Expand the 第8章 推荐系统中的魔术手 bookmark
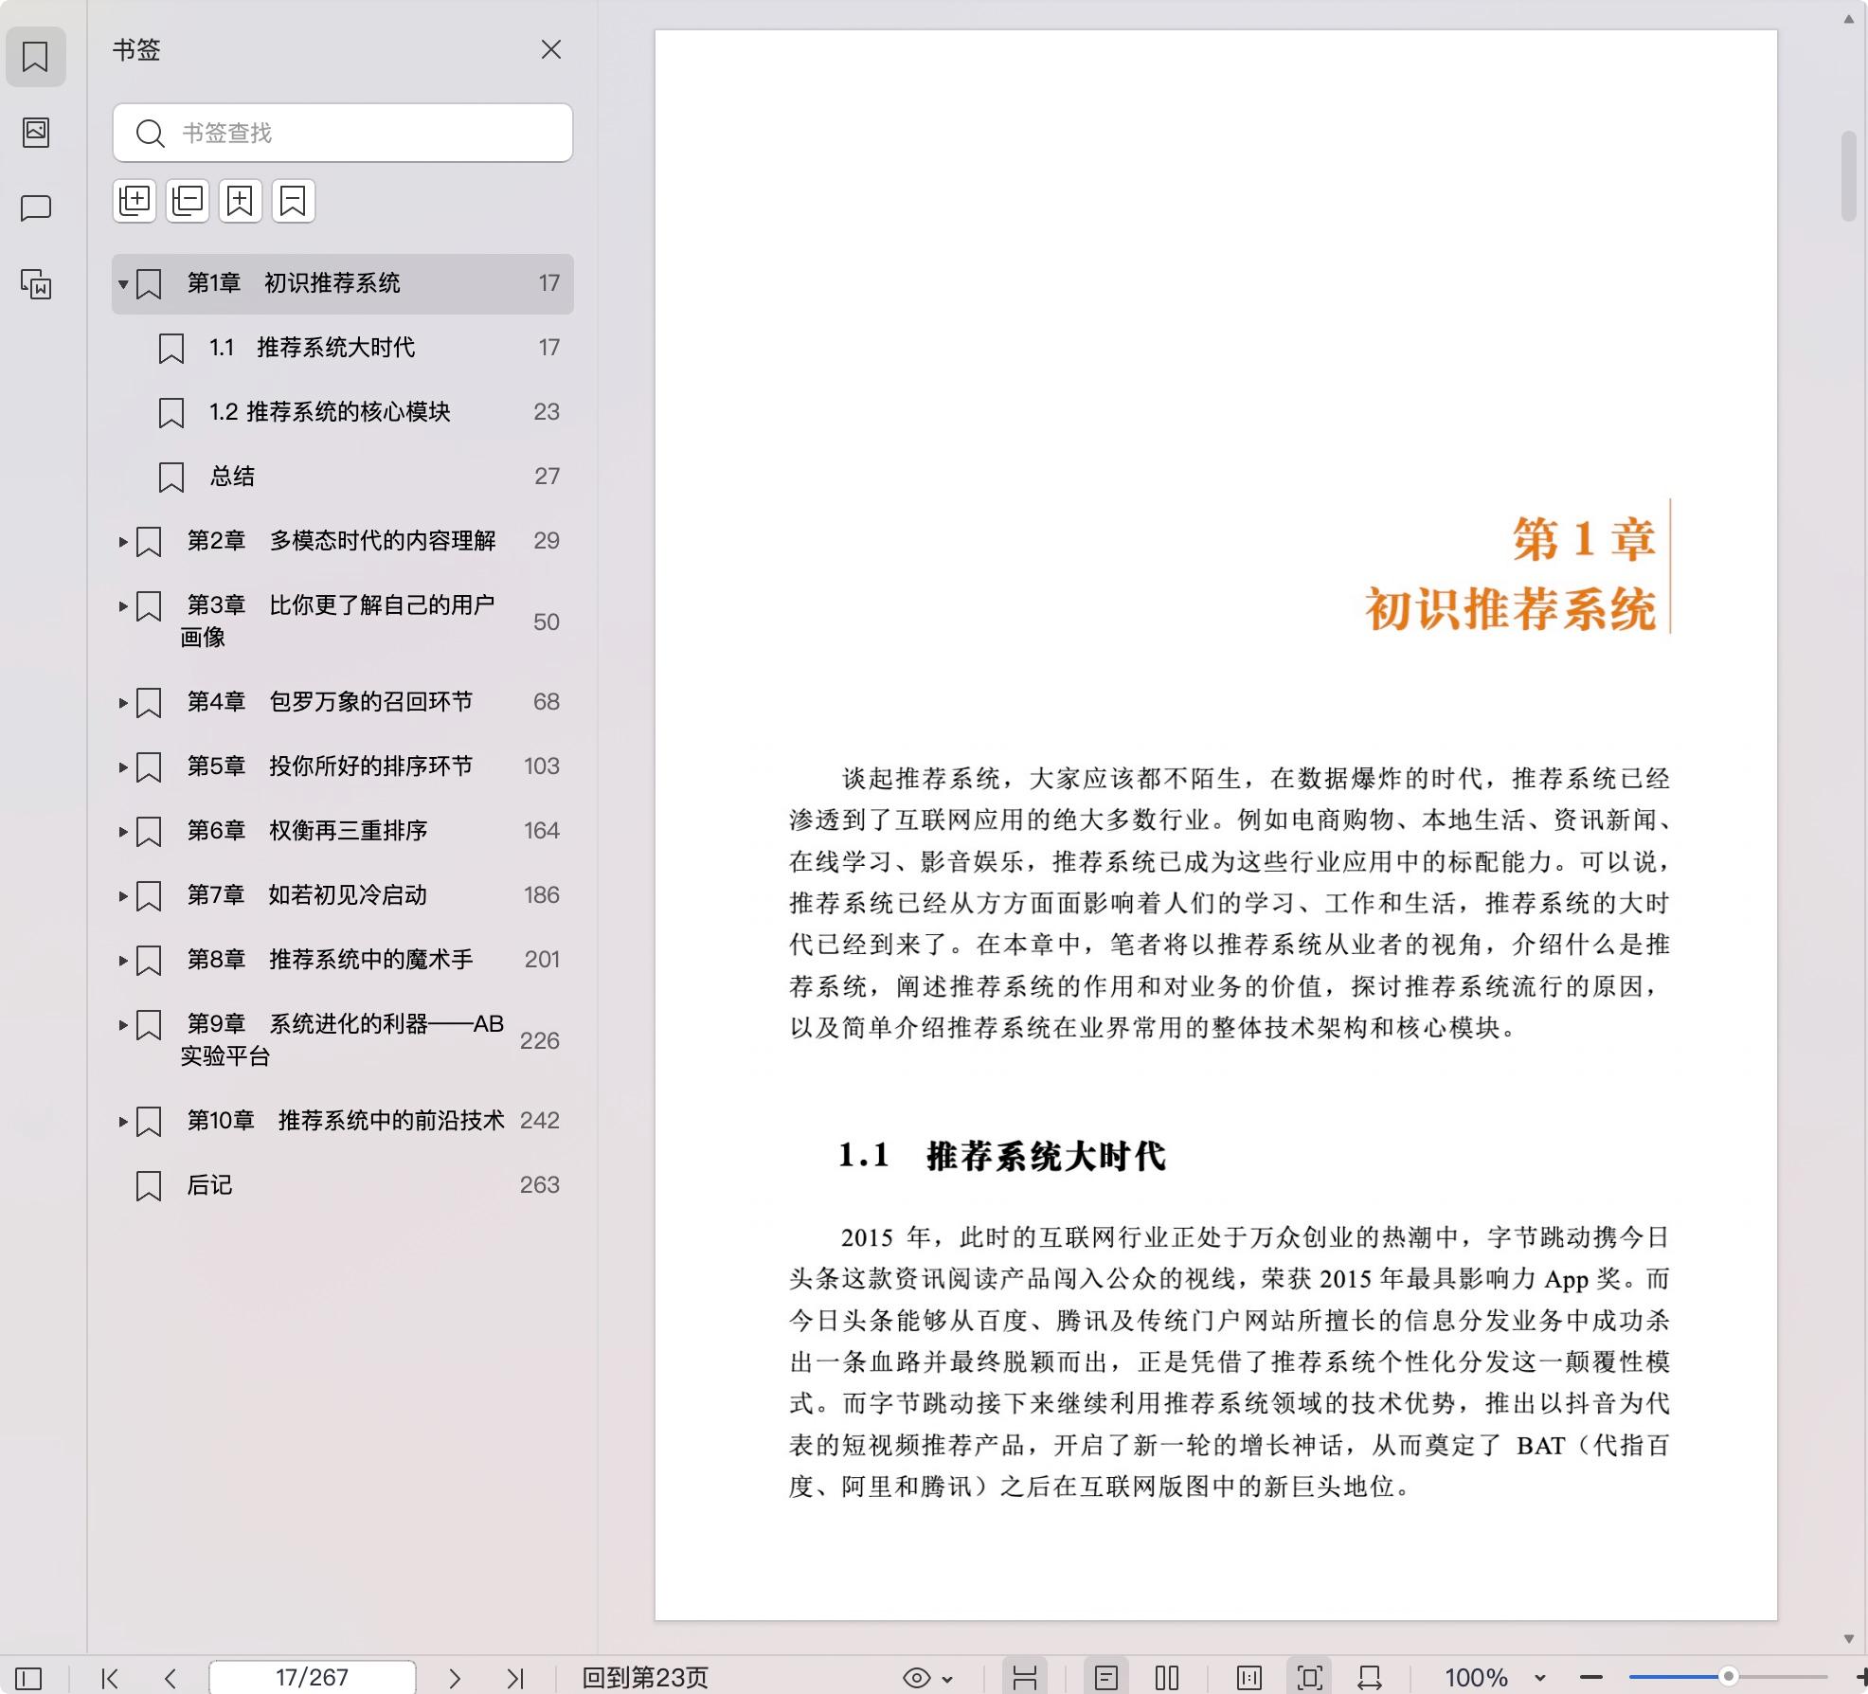Image resolution: width=1868 pixels, height=1694 pixels. [x=123, y=960]
